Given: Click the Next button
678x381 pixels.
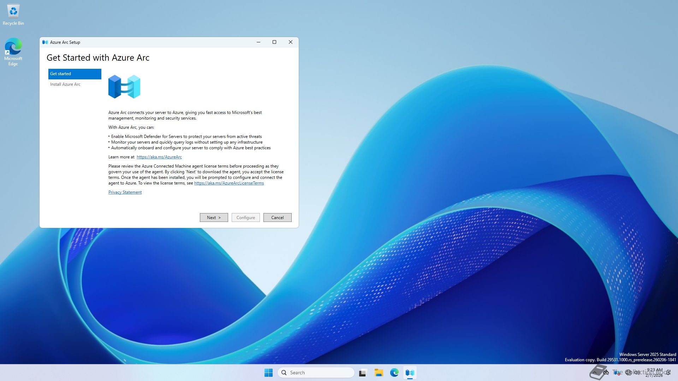Looking at the screenshot, I should point(214,218).
